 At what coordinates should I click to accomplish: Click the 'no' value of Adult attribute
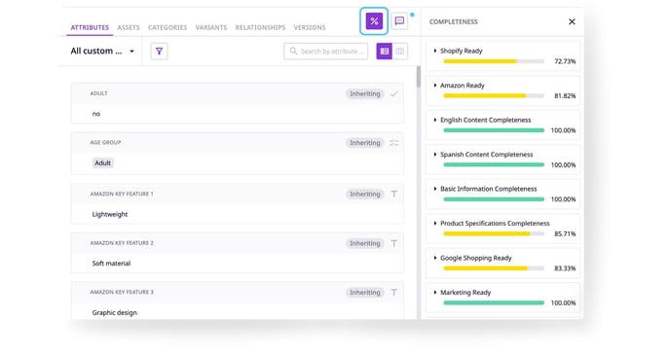pos(96,114)
